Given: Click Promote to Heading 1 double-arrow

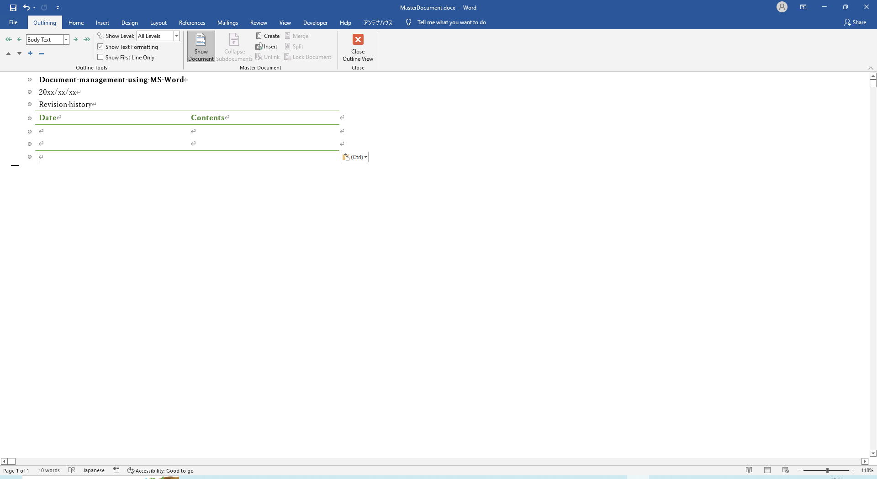Looking at the screenshot, I should click(x=9, y=39).
